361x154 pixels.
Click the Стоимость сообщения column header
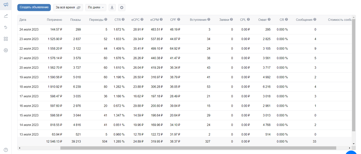click(x=340, y=20)
